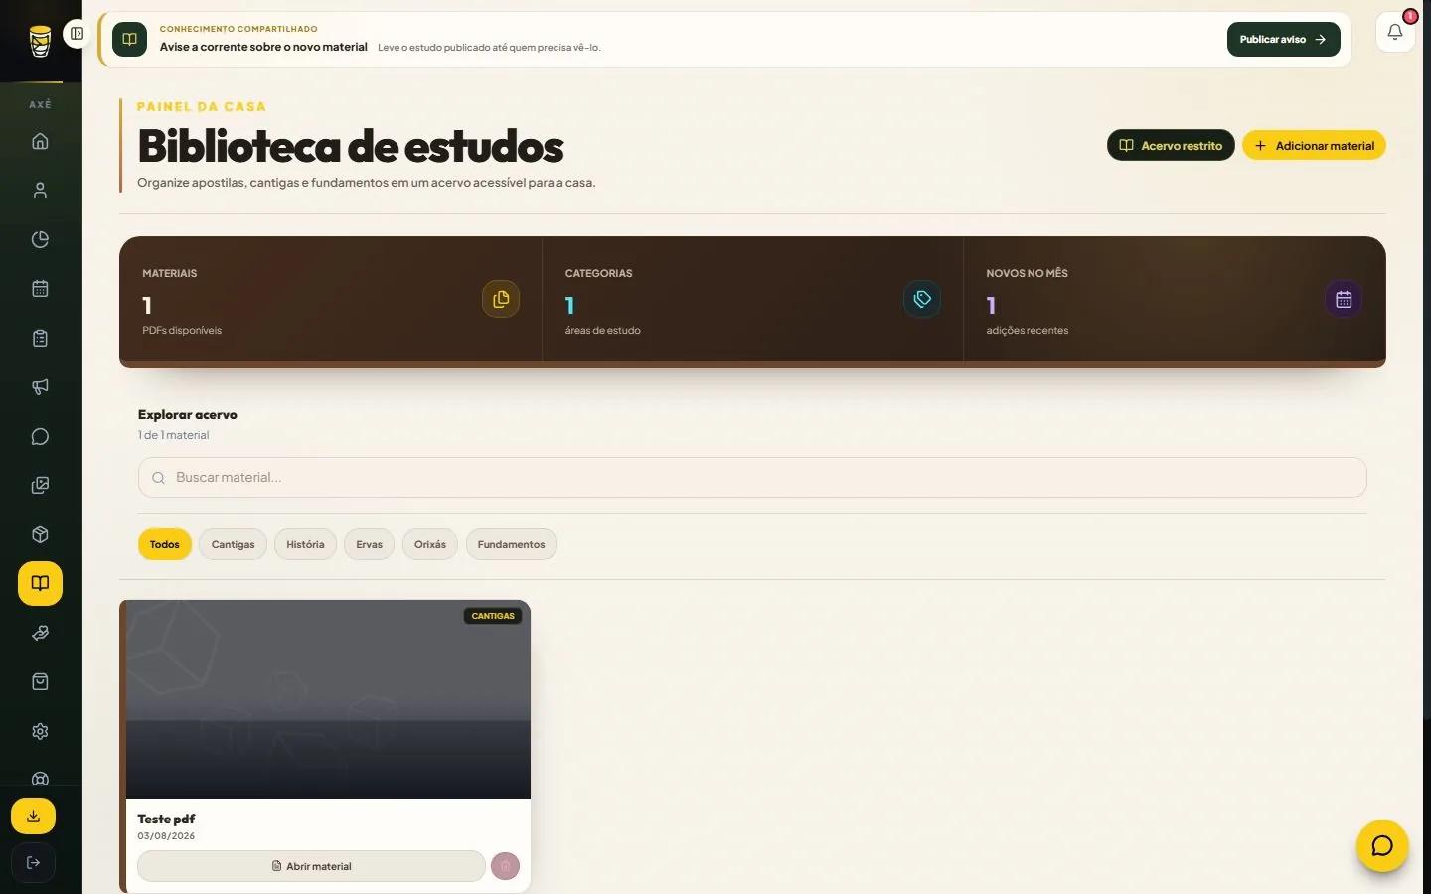Click the Novos no mês calendar icon
Image resolution: width=1431 pixels, height=894 pixels.
click(1344, 299)
